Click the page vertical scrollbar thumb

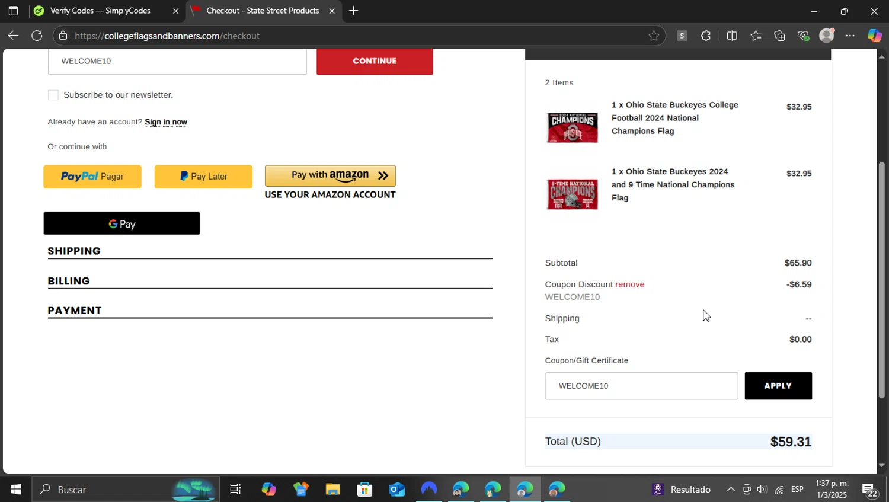click(882, 280)
